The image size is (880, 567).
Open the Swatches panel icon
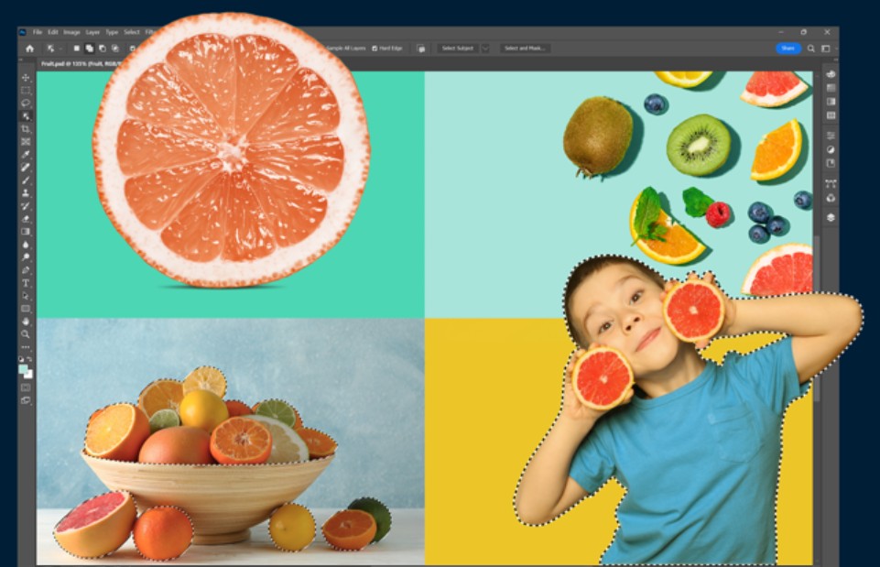831,88
